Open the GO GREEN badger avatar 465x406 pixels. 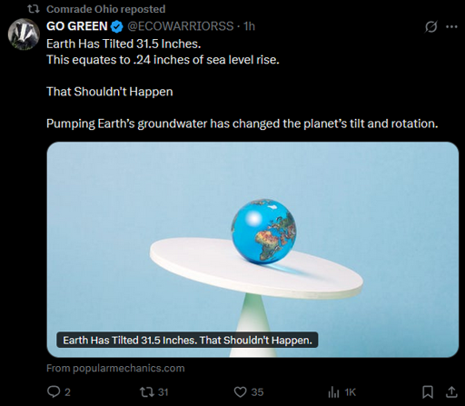tap(24, 34)
